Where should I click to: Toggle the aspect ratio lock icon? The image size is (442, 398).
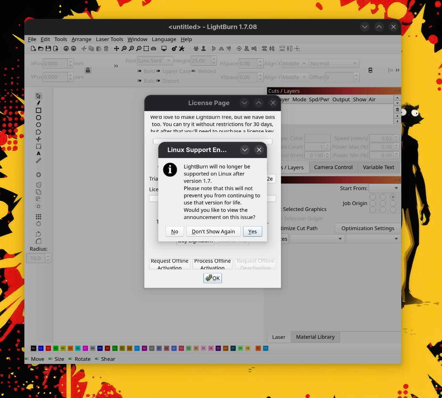[88, 70]
